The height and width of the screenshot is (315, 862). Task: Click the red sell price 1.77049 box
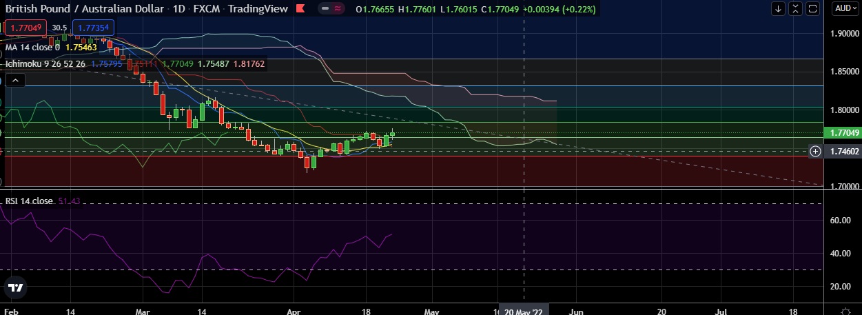click(25, 28)
